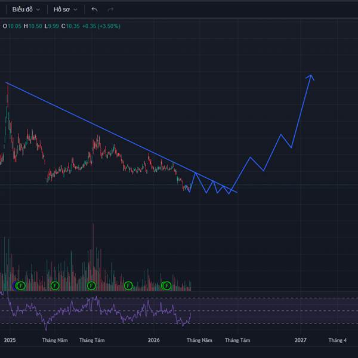Undo the last chart action
Image resolution: width=358 pixels, height=358 pixels.
(x=94, y=10)
